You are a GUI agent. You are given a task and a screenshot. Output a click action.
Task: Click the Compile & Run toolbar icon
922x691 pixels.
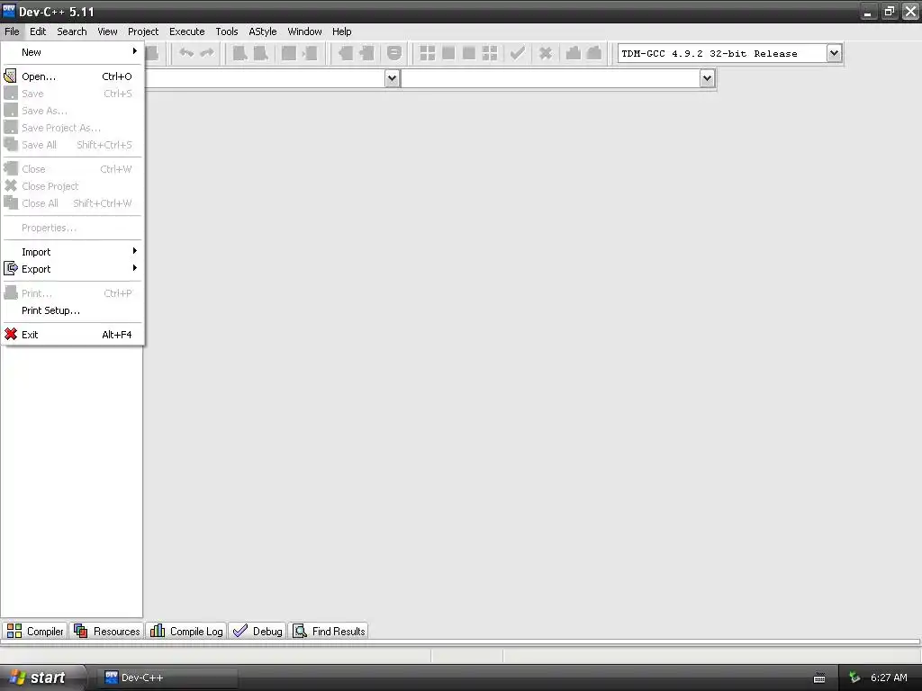[x=468, y=53]
